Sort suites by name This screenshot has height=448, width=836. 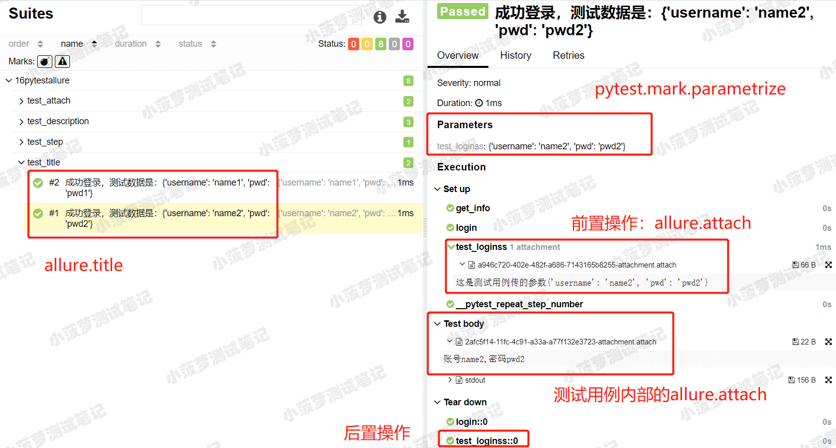pos(78,44)
